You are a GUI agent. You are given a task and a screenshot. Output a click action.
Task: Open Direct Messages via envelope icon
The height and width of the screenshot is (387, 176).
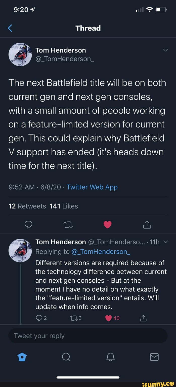154,357
